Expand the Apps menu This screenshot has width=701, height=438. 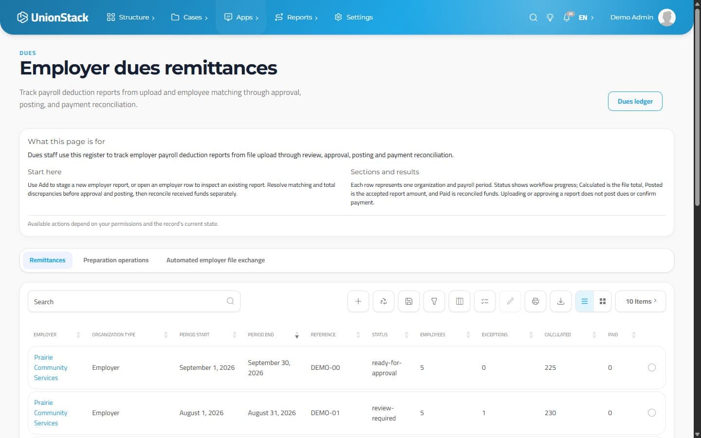click(241, 18)
